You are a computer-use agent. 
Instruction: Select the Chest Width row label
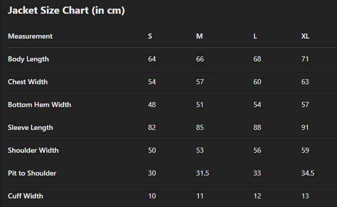coord(27,82)
